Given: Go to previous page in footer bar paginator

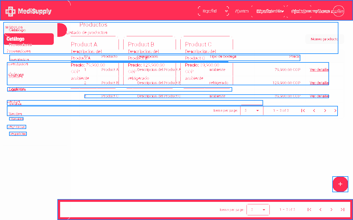Looking at the screenshot, I should click(x=320, y=210).
